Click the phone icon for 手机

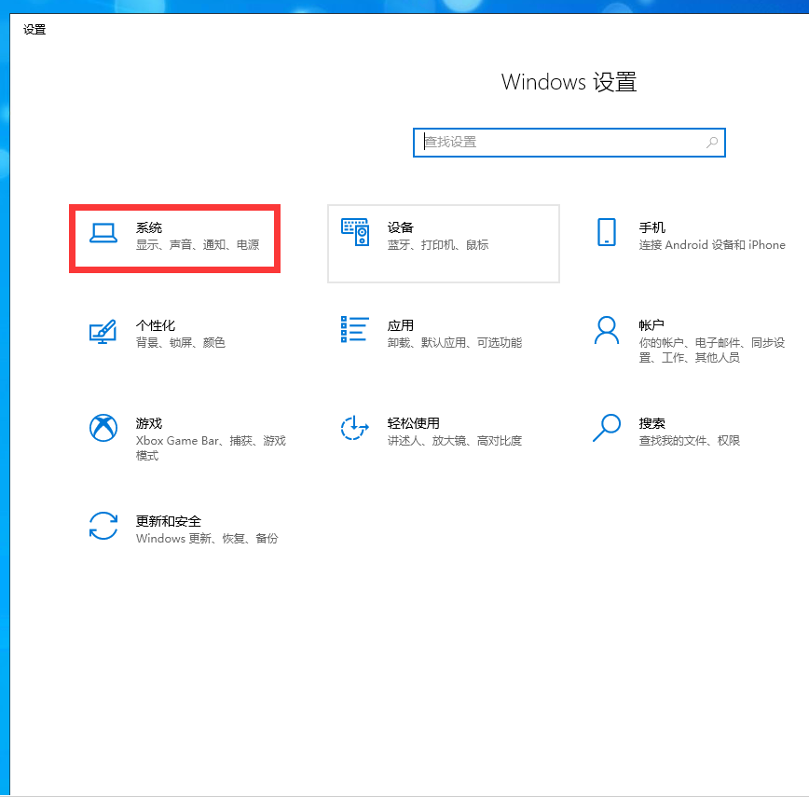tap(607, 233)
